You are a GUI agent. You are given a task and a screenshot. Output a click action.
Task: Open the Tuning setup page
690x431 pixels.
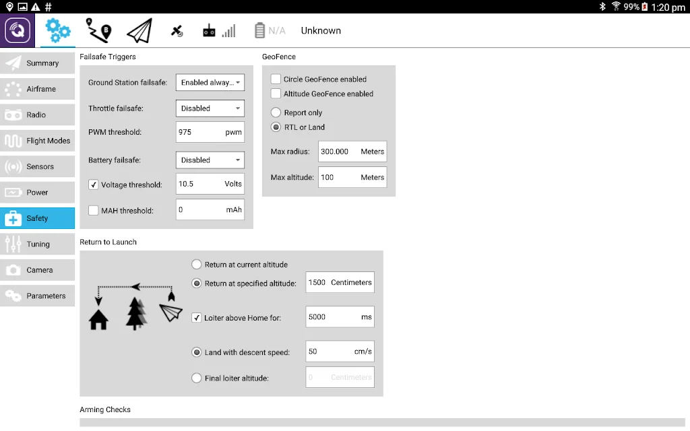click(38, 244)
